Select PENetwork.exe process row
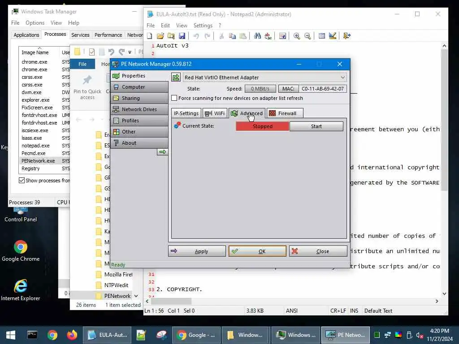This screenshot has width=459, height=344. [44, 161]
